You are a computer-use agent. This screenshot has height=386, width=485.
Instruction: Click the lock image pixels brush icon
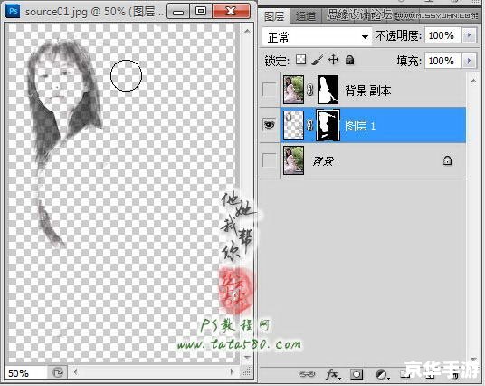pos(317,60)
